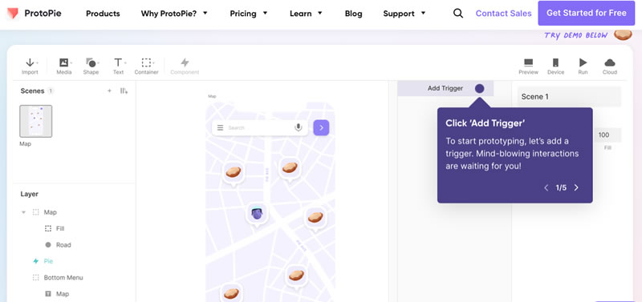Expand the Support menu

(x=404, y=14)
